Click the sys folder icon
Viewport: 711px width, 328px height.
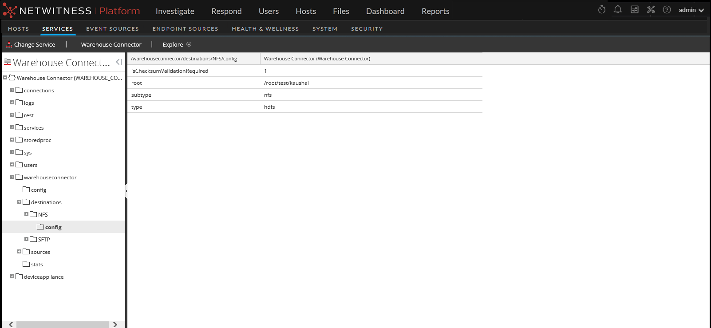click(x=19, y=152)
